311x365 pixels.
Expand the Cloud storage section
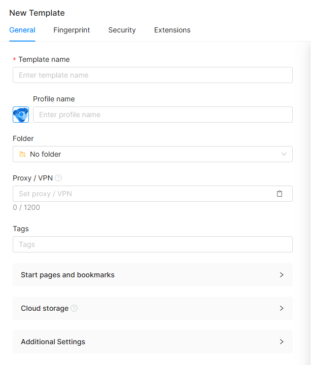coord(153,308)
